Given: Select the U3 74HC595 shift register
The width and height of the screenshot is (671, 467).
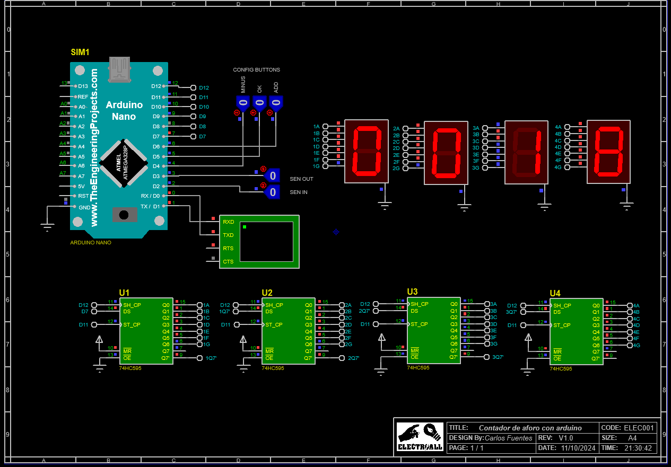Looking at the screenshot, I should (x=433, y=330).
